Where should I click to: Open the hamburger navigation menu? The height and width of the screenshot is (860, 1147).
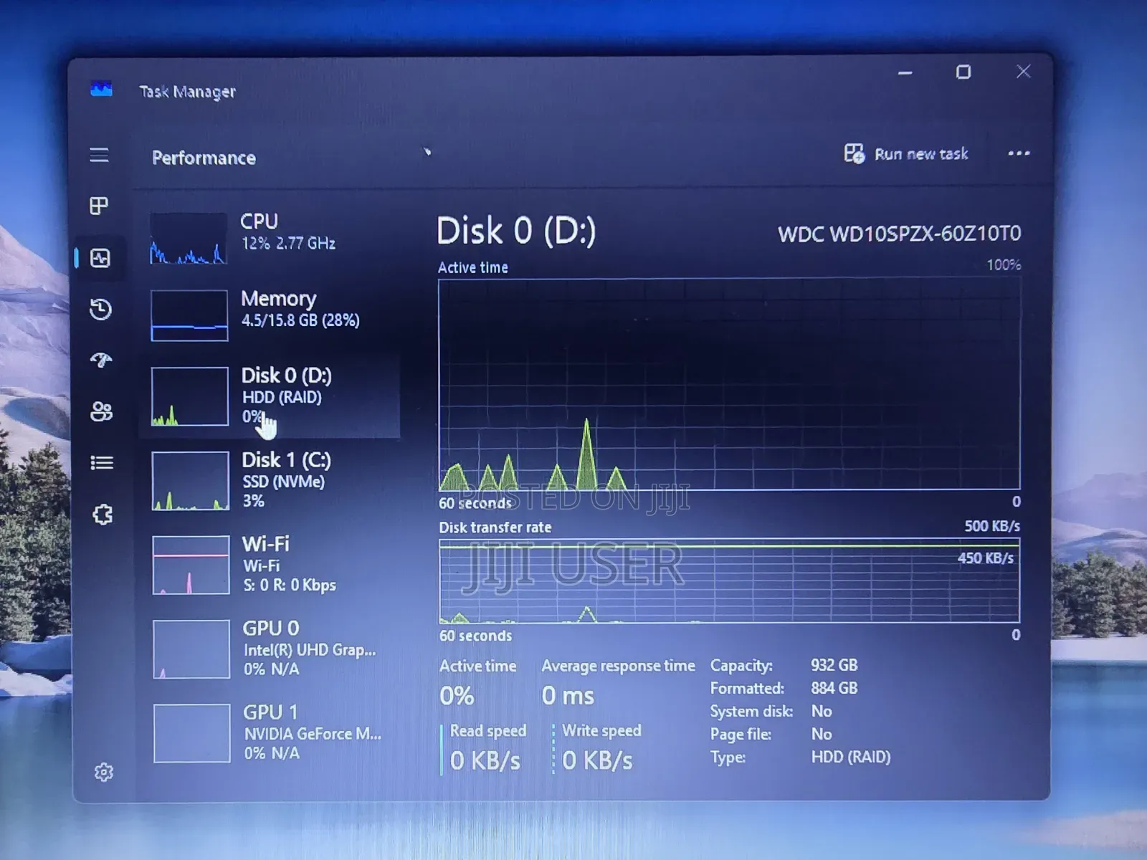pos(99,155)
